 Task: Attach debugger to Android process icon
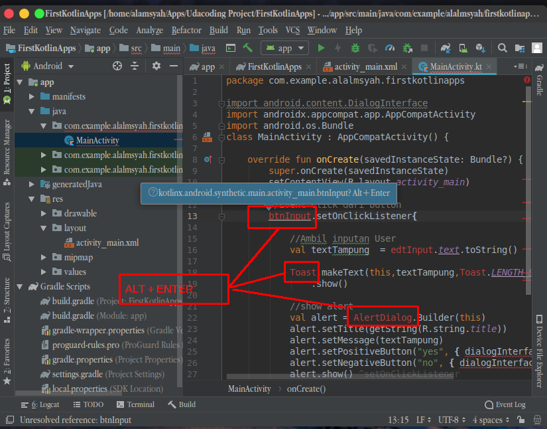tap(407, 48)
